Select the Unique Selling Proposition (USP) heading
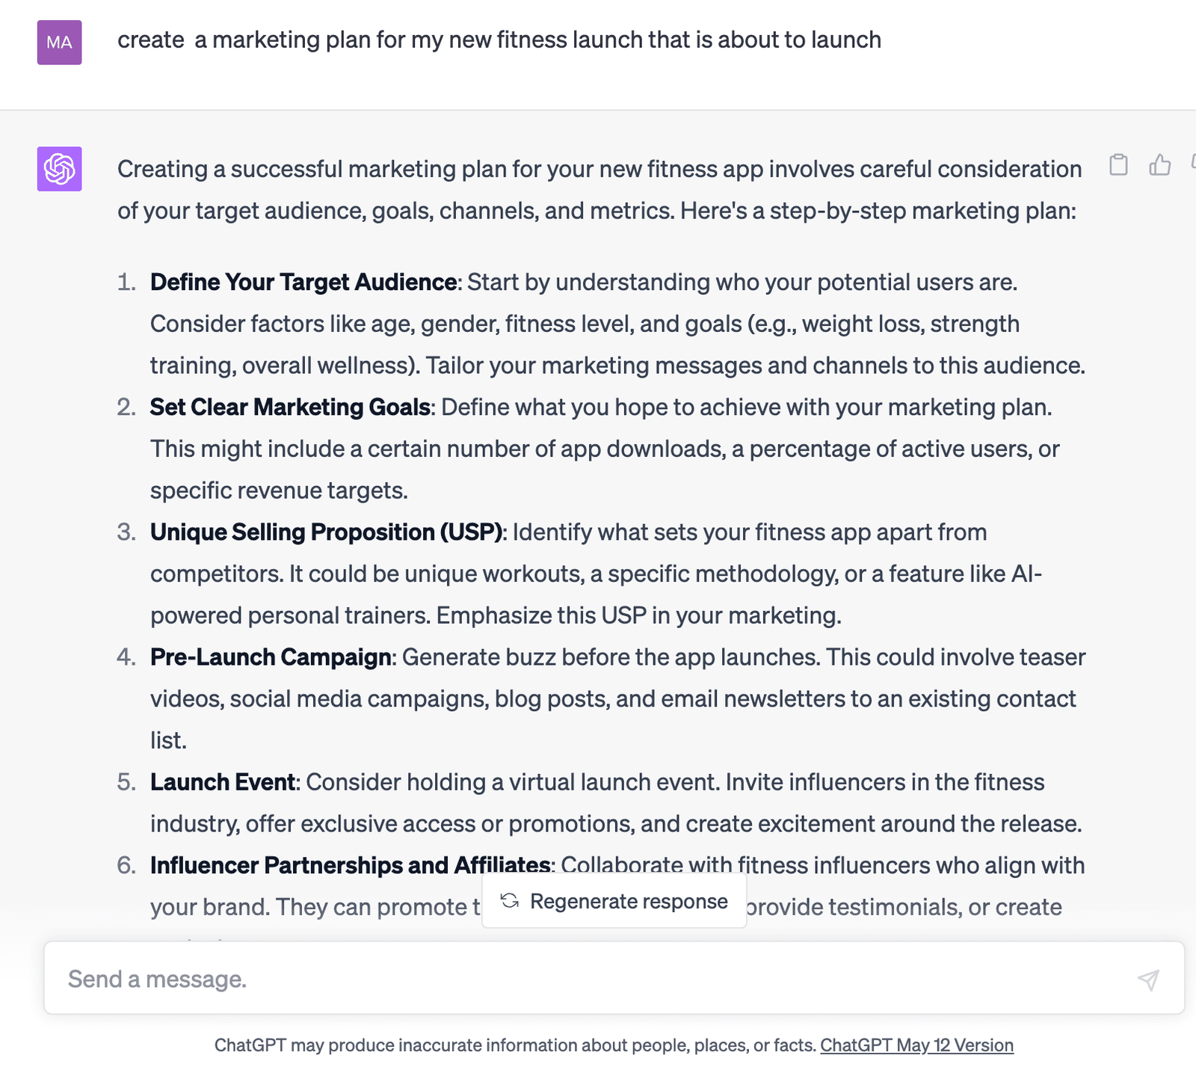1196x1070 pixels. 327,532
